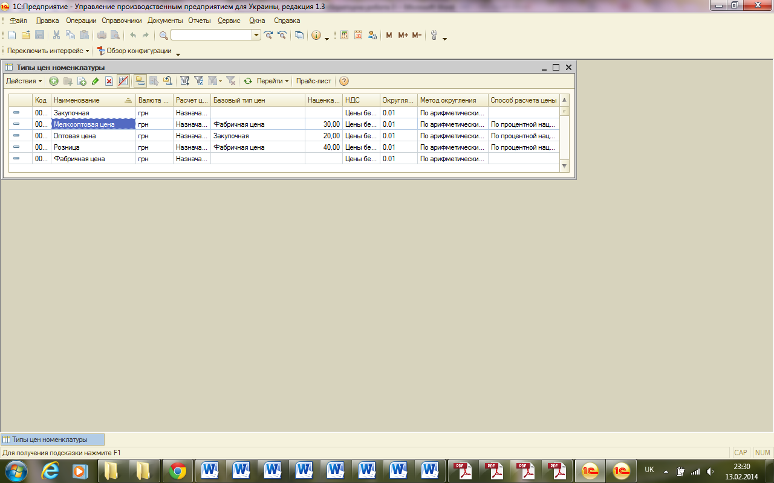Click the active users icon
The image size is (774, 483).
(x=372, y=36)
